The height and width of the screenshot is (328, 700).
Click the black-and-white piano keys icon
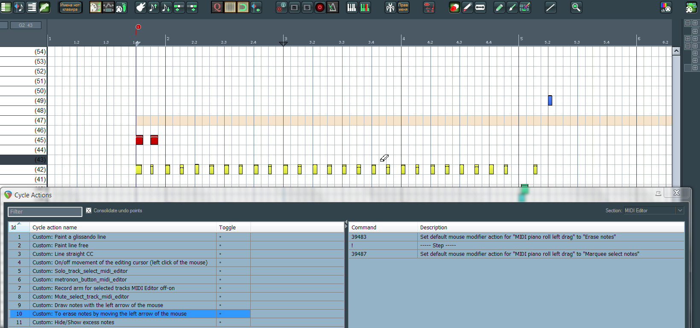(x=352, y=7)
